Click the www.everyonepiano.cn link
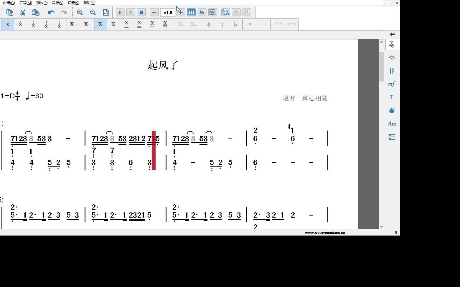Viewport: 460px width, 287px height. coord(325,233)
